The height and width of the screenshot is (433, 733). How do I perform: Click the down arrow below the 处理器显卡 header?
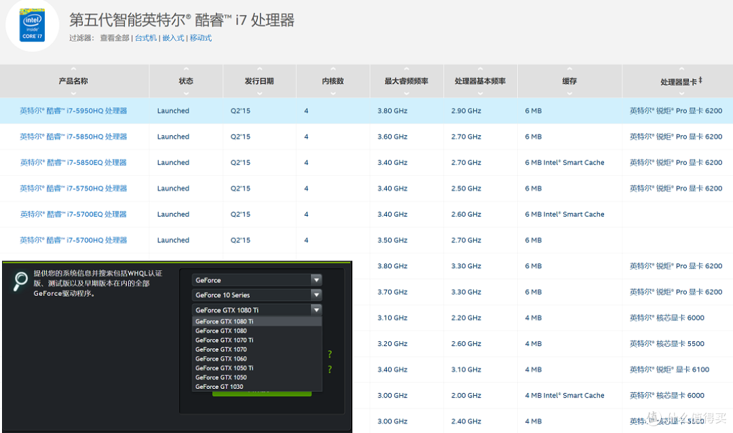tap(681, 93)
